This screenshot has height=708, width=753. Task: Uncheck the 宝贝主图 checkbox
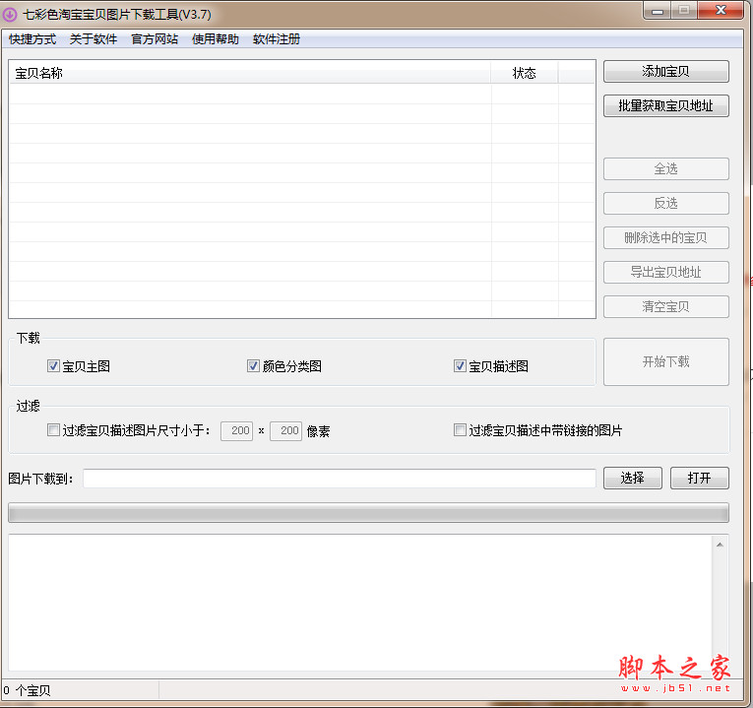click(53, 366)
